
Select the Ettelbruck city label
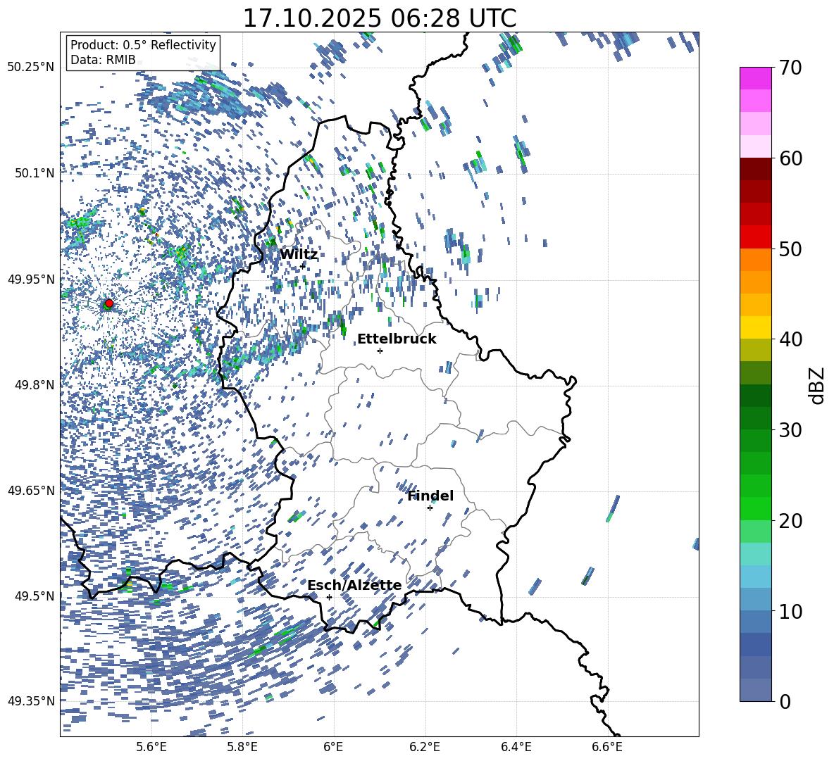pos(397,339)
